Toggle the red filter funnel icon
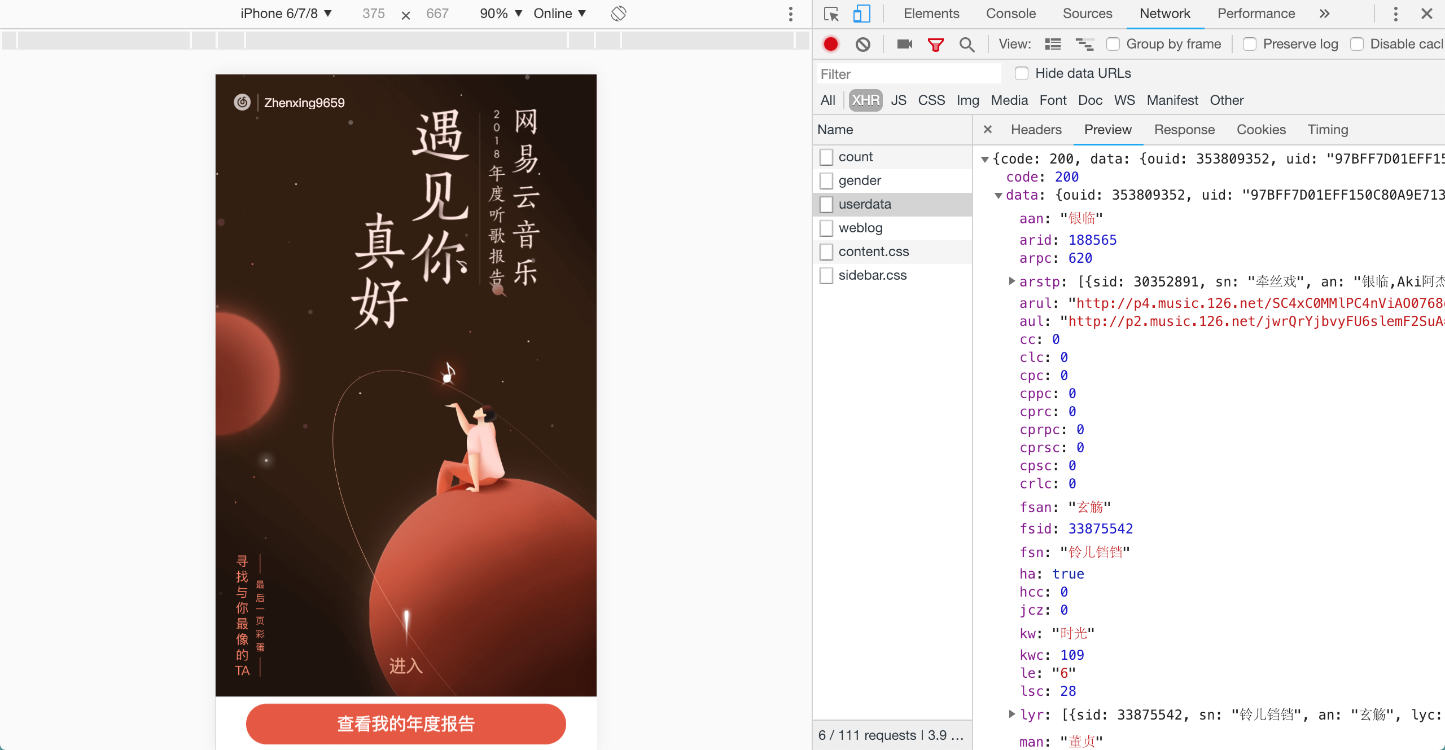1445x750 pixels. pyautogui.click(x=936, y=45)
